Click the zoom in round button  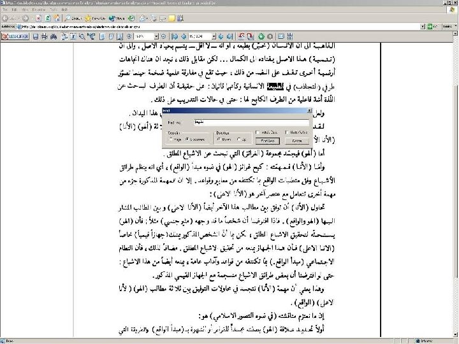(129, 36)
